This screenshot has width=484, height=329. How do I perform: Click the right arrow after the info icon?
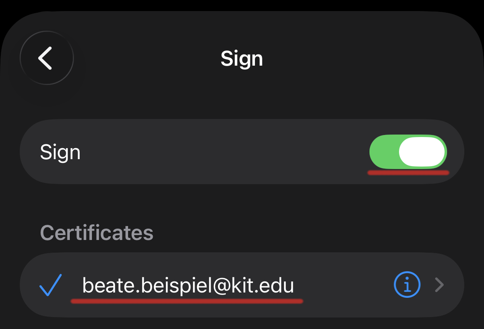click(439, 285)
